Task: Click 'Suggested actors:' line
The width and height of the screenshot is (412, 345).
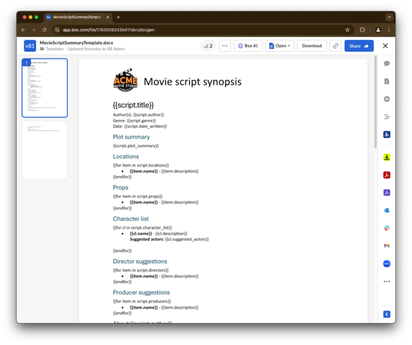Action: tap(169, 239)
